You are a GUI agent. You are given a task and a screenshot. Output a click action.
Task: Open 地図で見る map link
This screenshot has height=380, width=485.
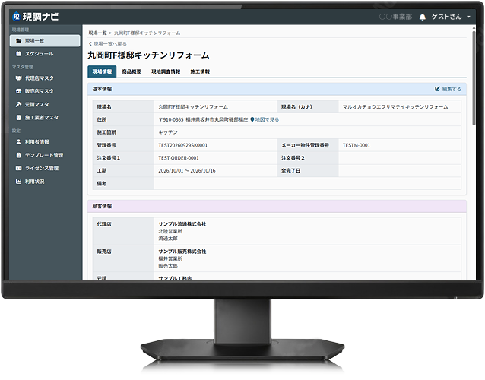pyautogui.click(x=267, y=119)
